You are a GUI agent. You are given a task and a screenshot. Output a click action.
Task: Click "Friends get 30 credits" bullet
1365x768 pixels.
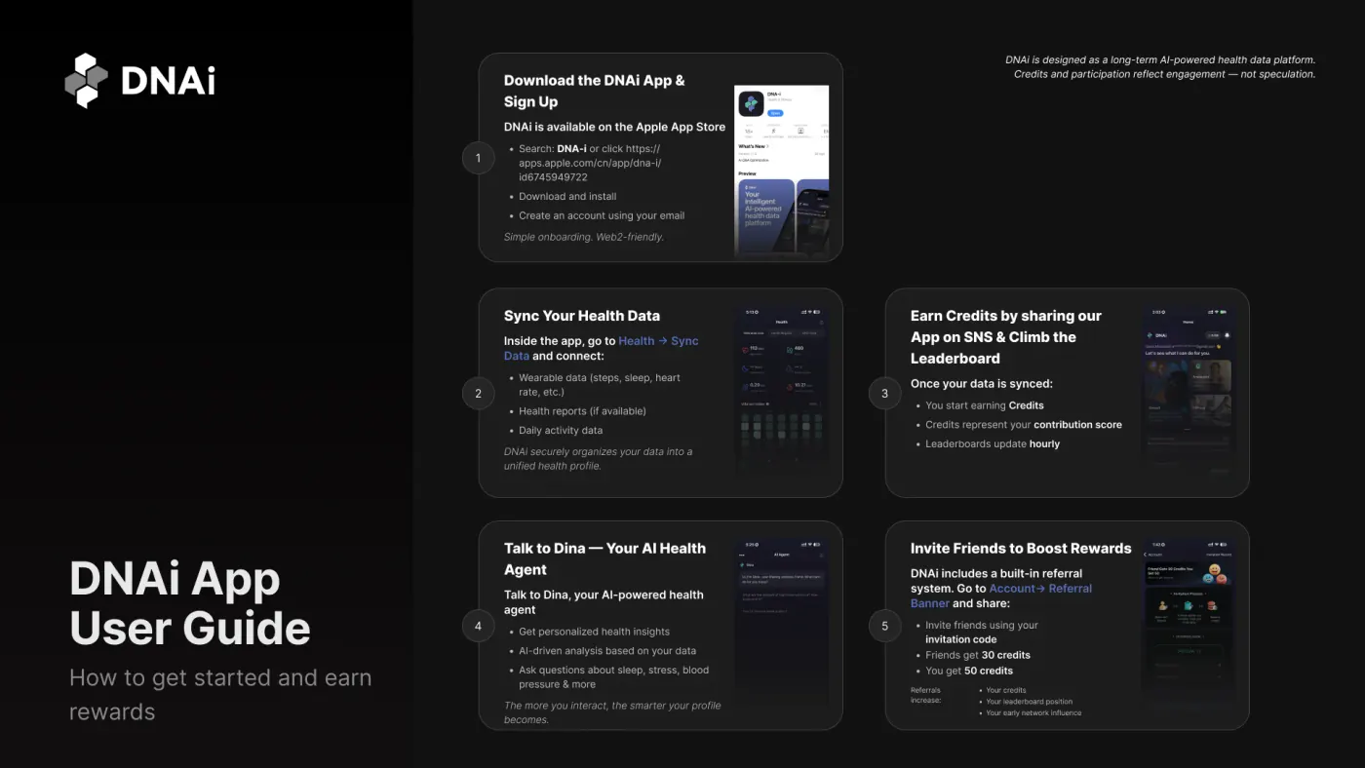(978, 655)
